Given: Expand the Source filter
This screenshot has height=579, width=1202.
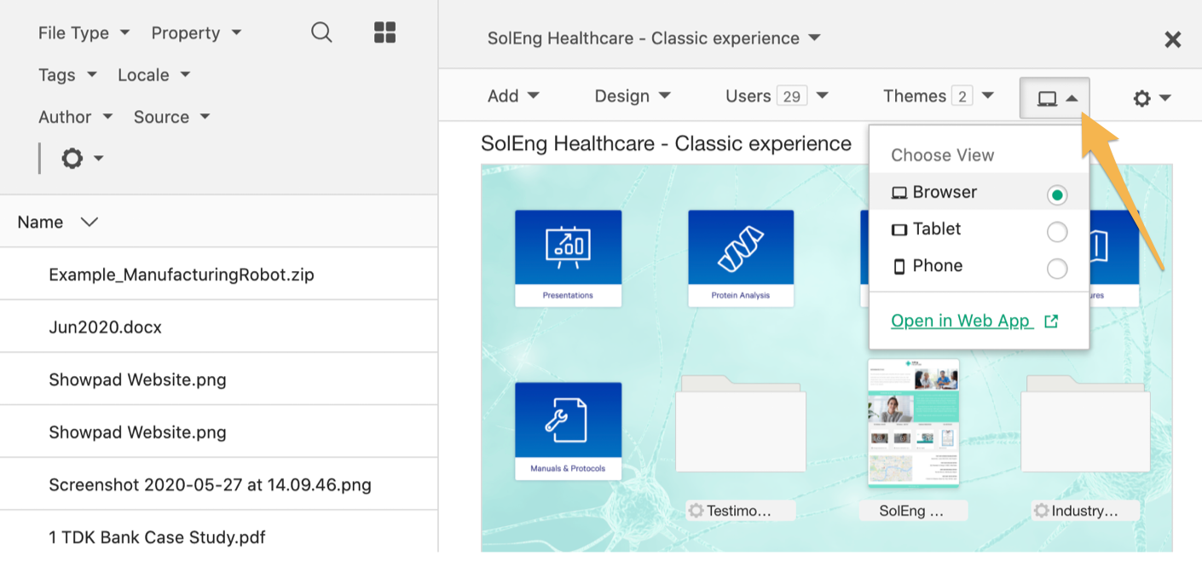Looking at the screenshot, I should (171, 117).
